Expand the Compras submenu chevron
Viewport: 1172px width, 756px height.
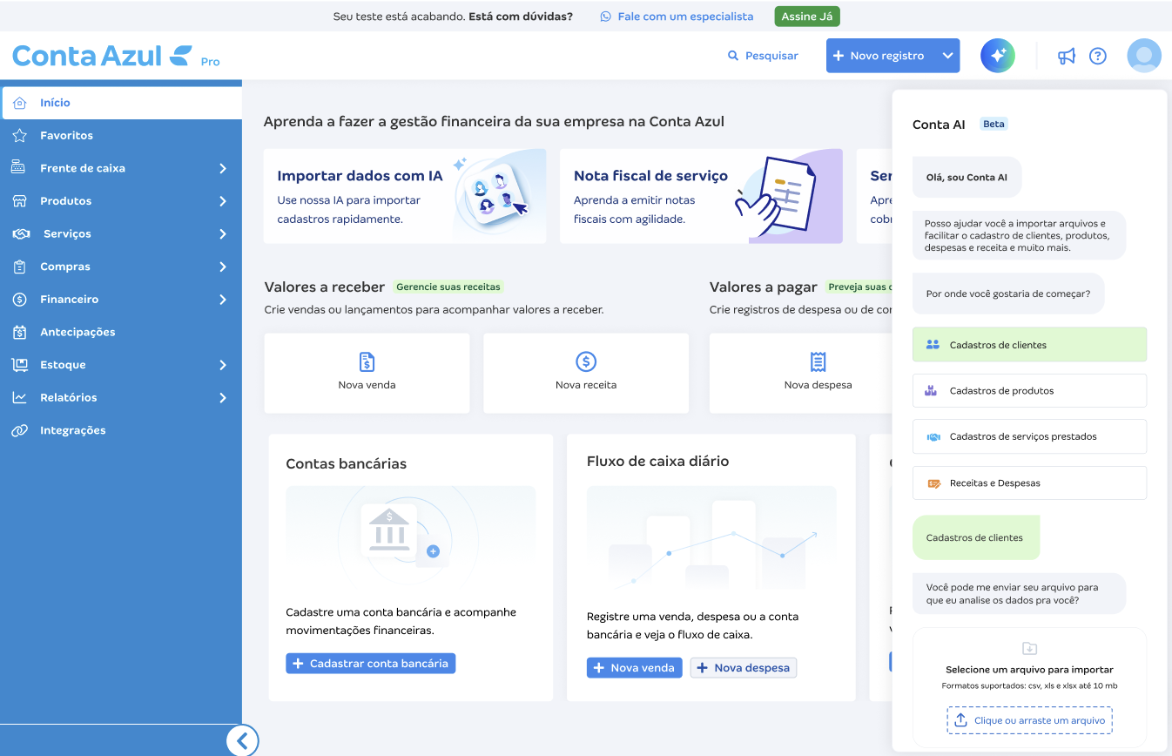click(x=223, y=267)
